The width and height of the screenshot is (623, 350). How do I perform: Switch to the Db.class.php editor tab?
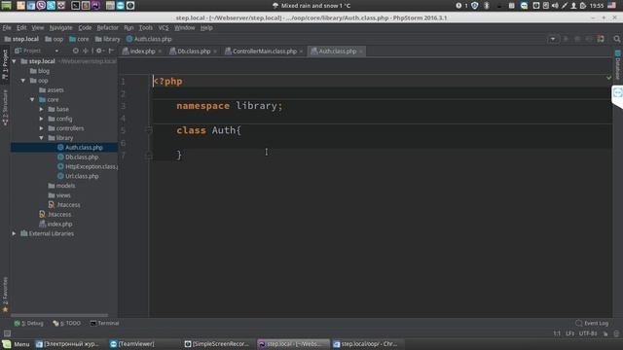click(193, 52)
